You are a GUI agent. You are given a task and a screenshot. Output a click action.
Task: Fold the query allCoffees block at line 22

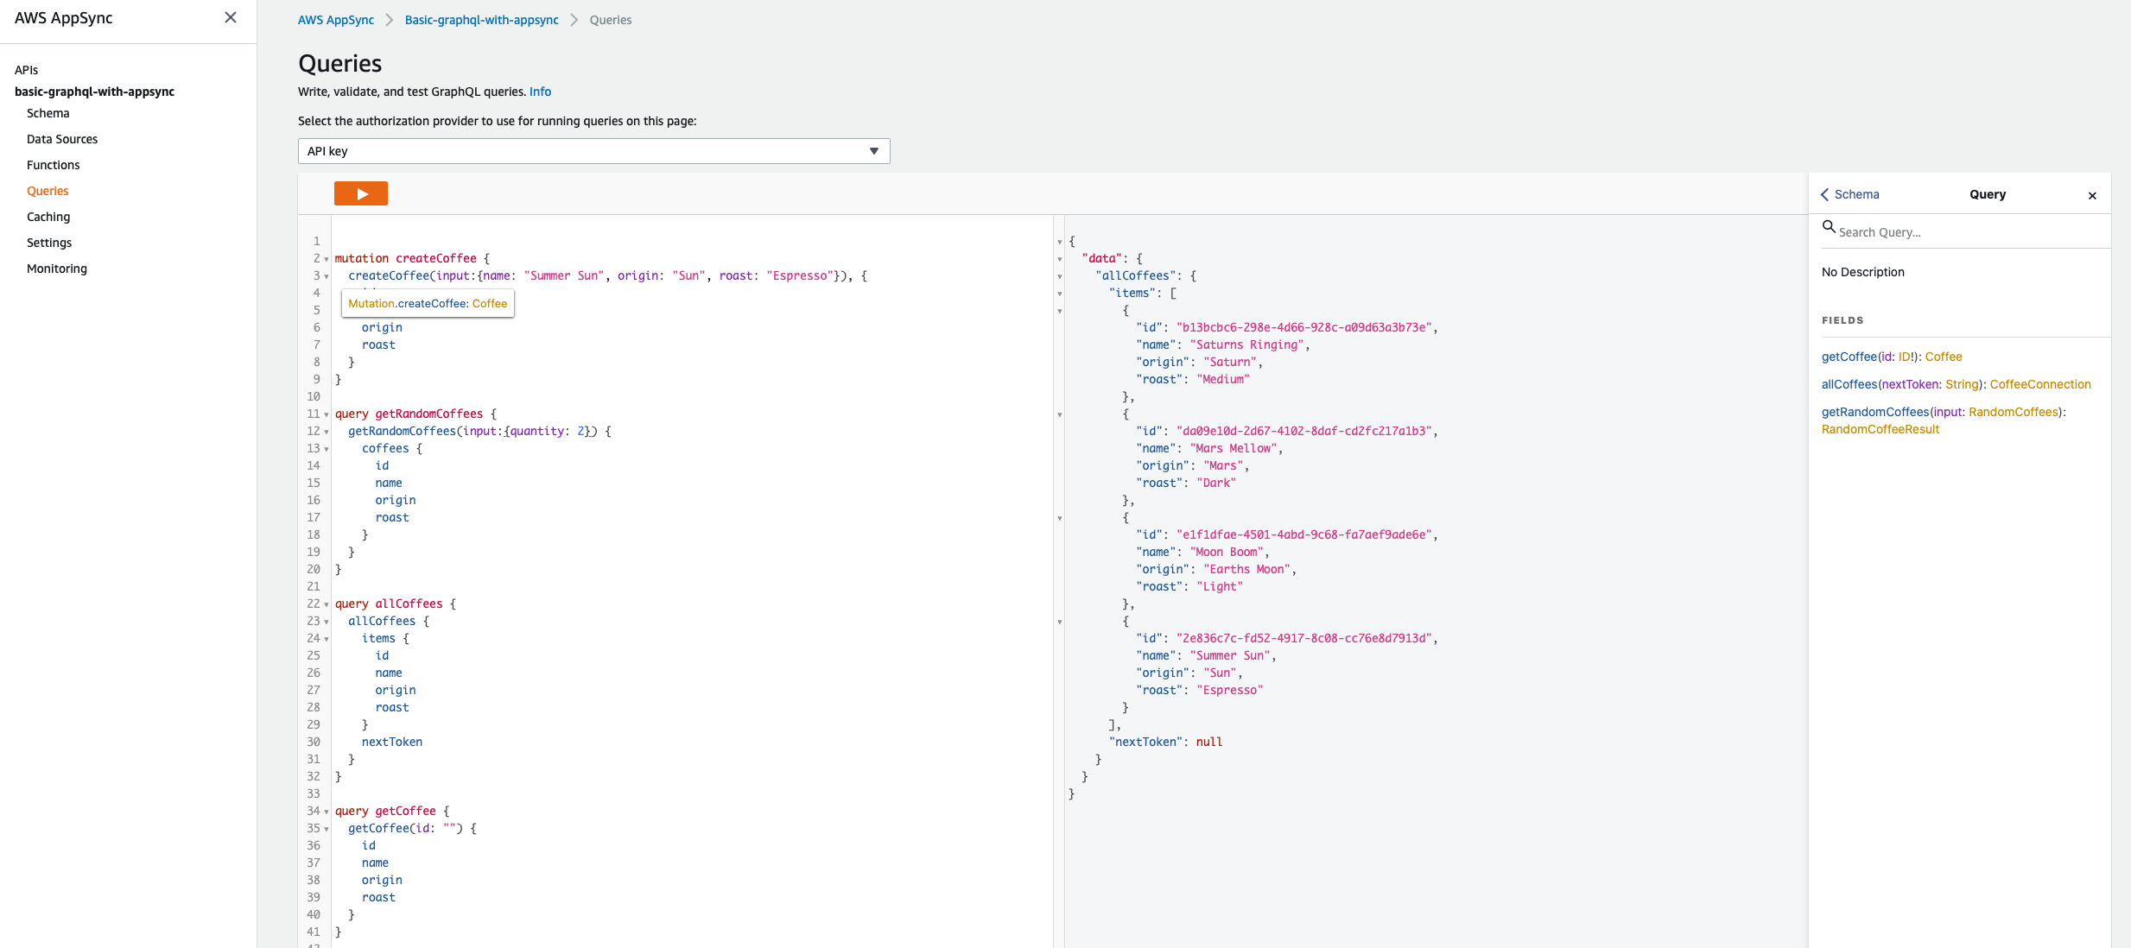pos(327,604)
